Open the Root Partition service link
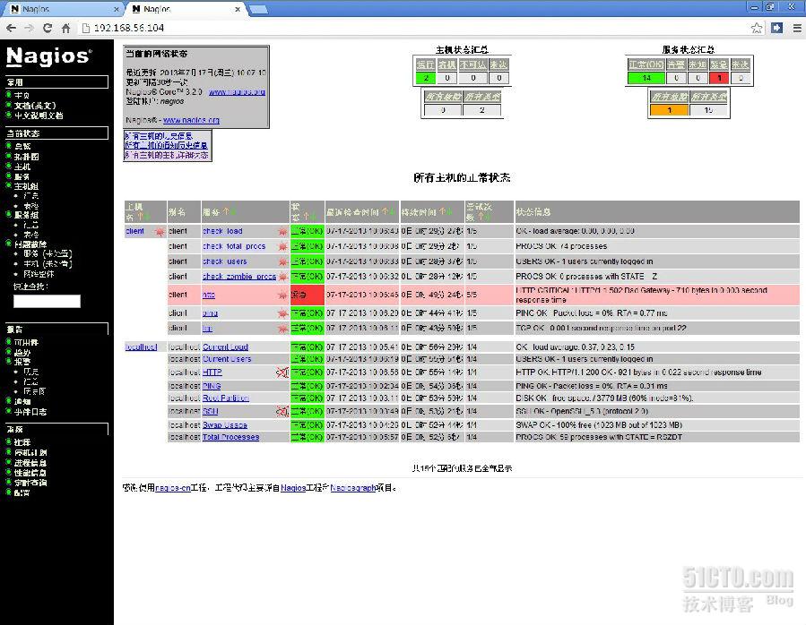 (x=226, y=398)
